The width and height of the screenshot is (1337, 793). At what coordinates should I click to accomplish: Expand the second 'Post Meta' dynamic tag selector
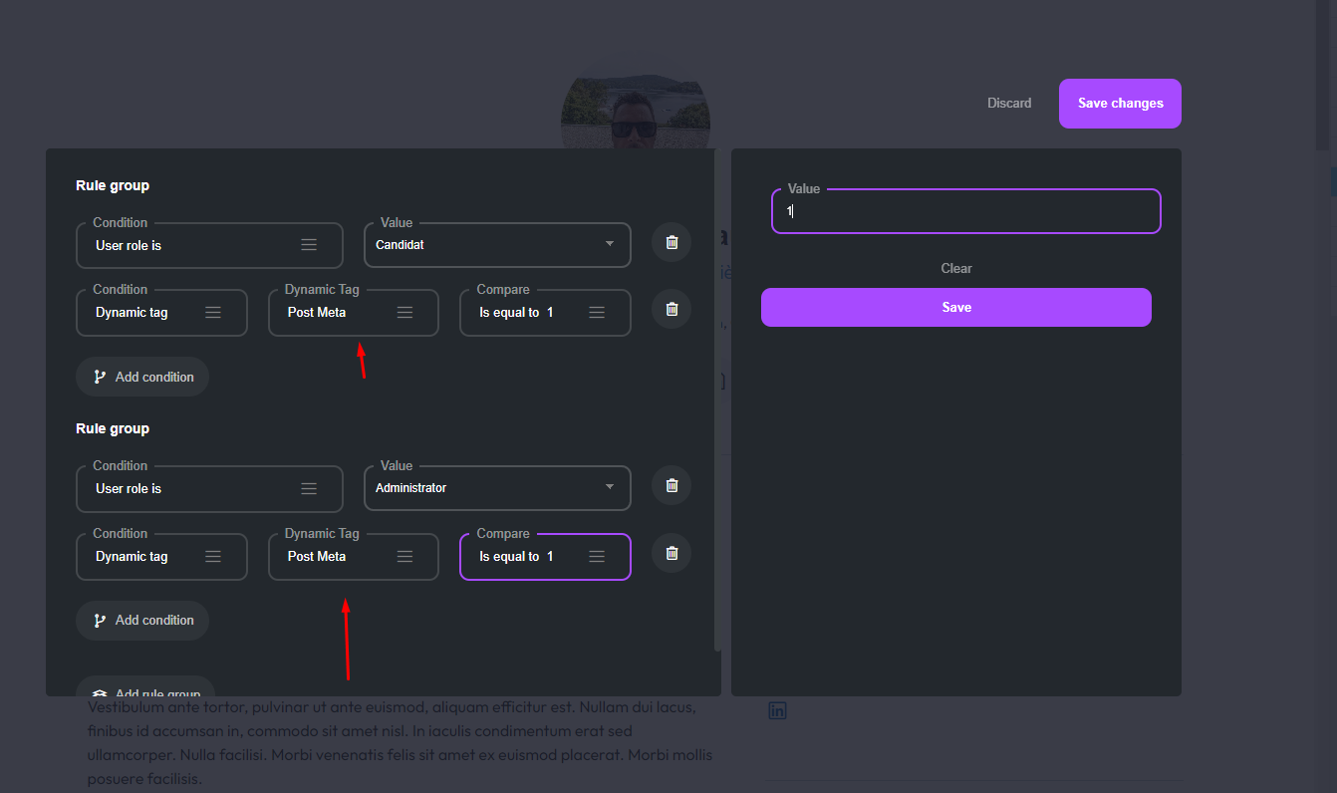coord(404,556)
